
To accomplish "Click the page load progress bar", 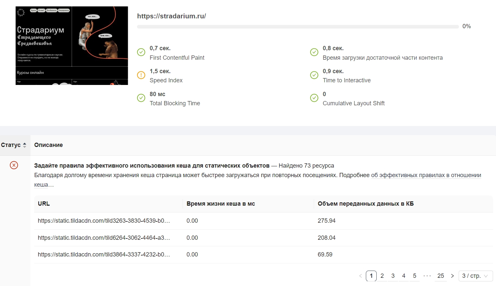I will (298, 27).
